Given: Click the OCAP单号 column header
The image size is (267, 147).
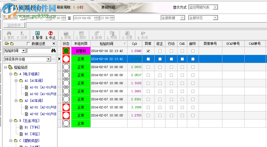Looking at the screenshot, I should click(233, 44).
